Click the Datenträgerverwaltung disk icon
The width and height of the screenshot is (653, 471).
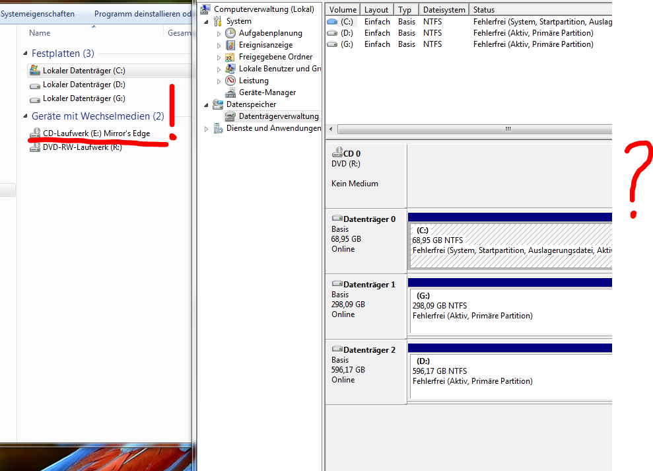pyautogui.click(x=230, y=116)
